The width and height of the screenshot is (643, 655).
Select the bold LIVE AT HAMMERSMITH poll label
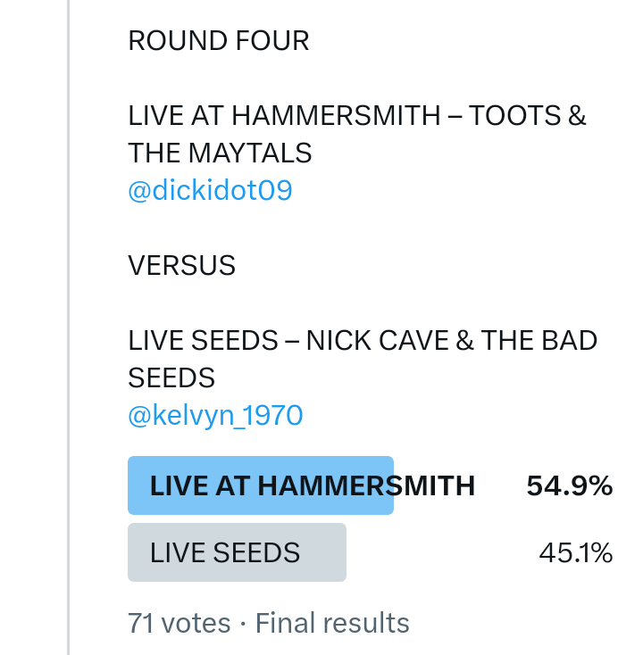click(x=312, y=485)
